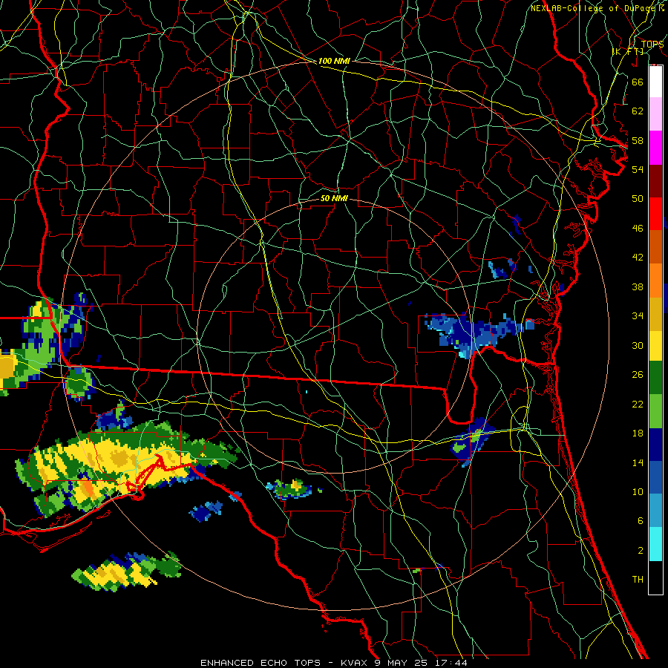Screen dimensions: 668x668
Task: Click the "38" legend value
Action: click(x=638, y=287)
